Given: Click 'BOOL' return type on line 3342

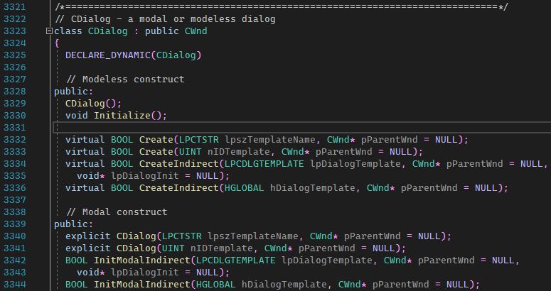Looking at the screenshot, I should (77, 260).
